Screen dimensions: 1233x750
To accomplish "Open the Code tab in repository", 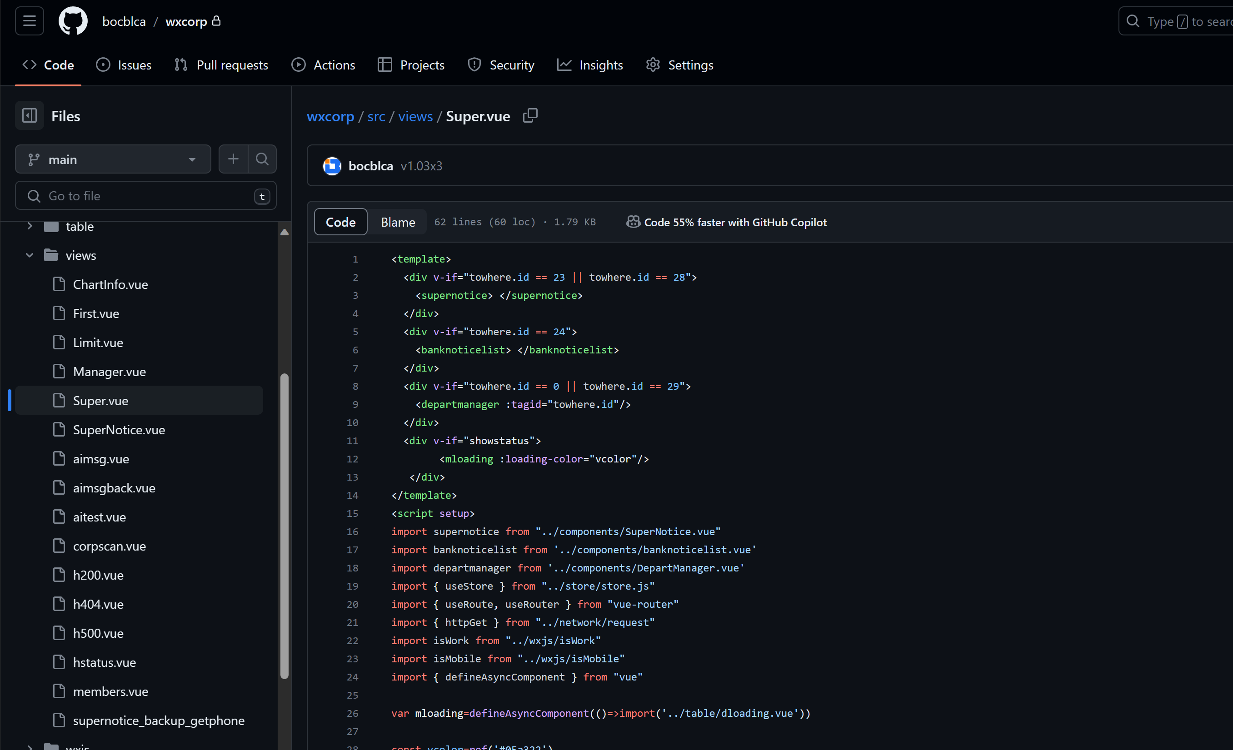I will pos(48,64).
